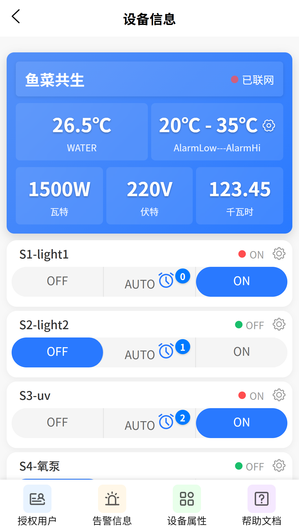Switch S3-uv to OFF
Viewport: 299px width, 532px height.
pos(57,423)
